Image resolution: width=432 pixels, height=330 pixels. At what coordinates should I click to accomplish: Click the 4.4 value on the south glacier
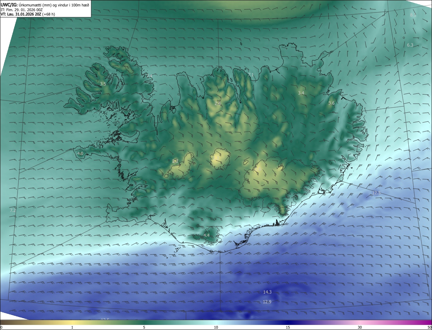(x=206, y=235)
